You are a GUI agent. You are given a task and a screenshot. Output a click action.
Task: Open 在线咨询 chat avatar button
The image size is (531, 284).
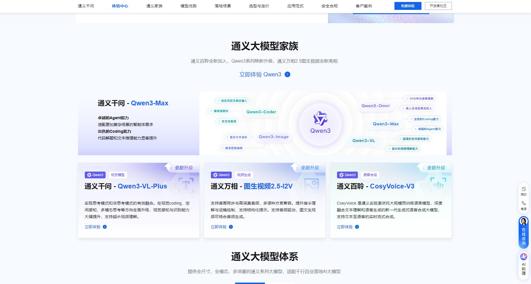click(x=523, y=232)
